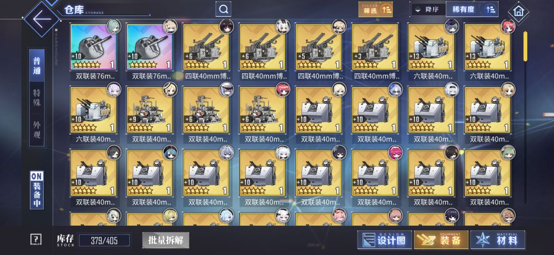Return home via the house icon

click(x=518, y=12)
